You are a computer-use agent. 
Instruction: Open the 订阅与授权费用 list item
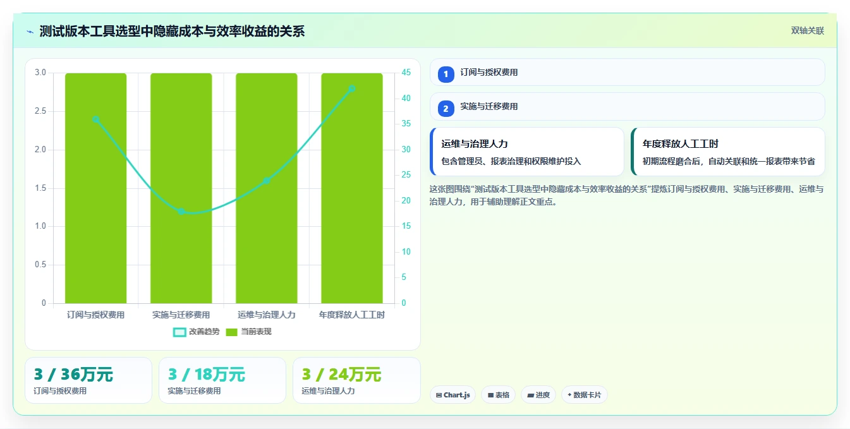627,72
